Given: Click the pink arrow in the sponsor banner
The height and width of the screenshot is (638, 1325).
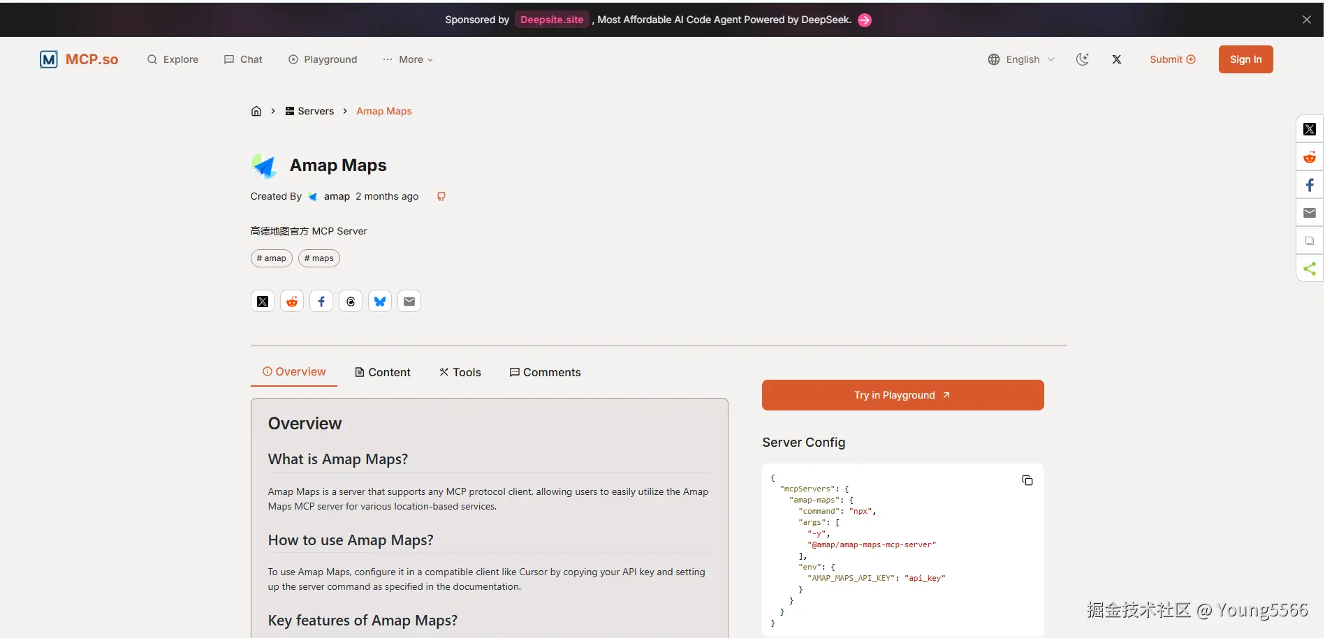Looking at the screenshot, I should coord(865,20).
